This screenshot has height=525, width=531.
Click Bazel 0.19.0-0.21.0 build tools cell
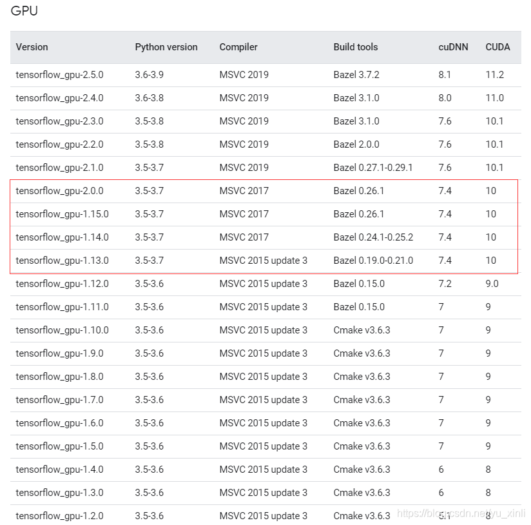pyautogui.click(x=373, y=261)
